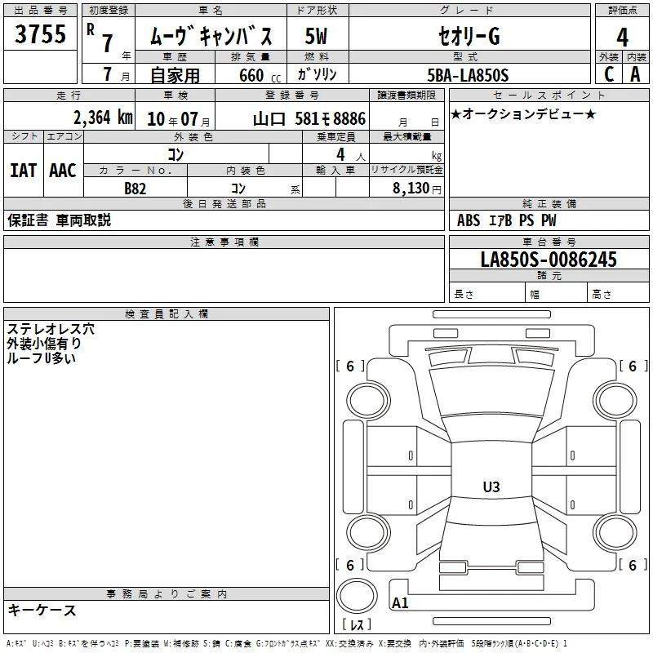Click rear-right tire wheel in diagram
653x653 pixels.
615,533
